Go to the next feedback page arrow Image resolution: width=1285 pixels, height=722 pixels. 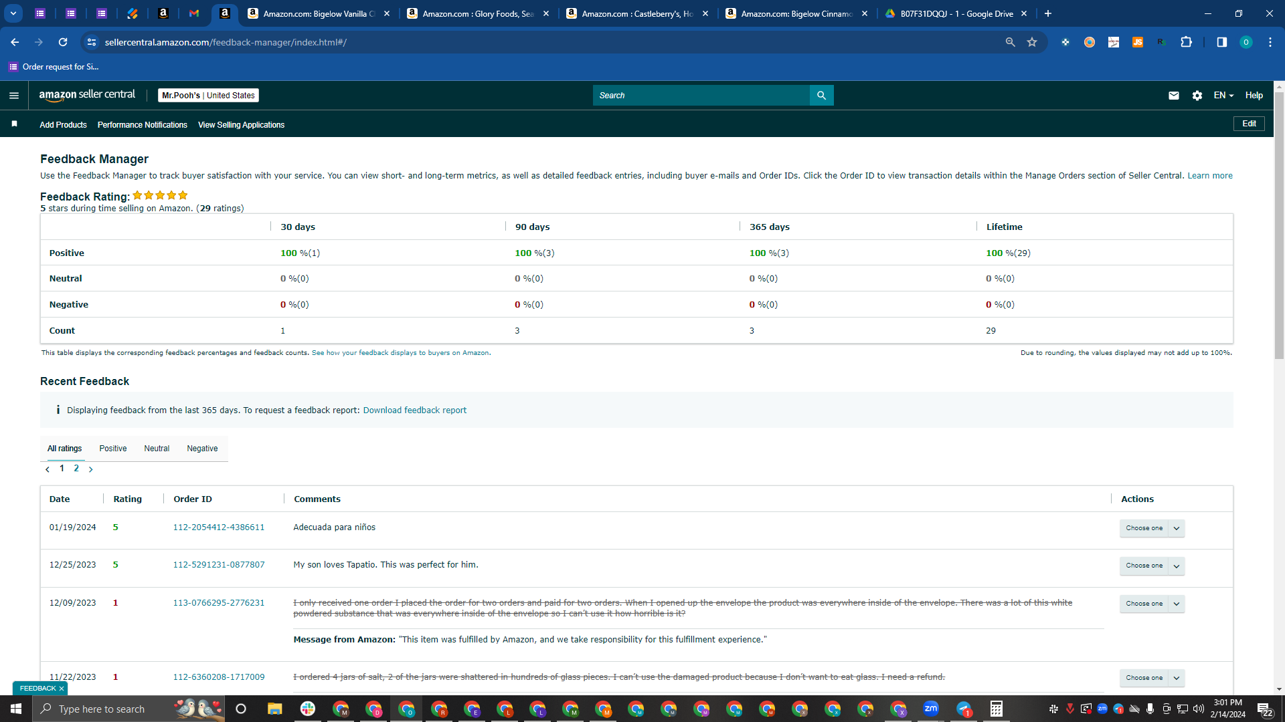pyautogui.click(x=91, y=469)
